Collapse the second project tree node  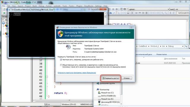(4, 34)
